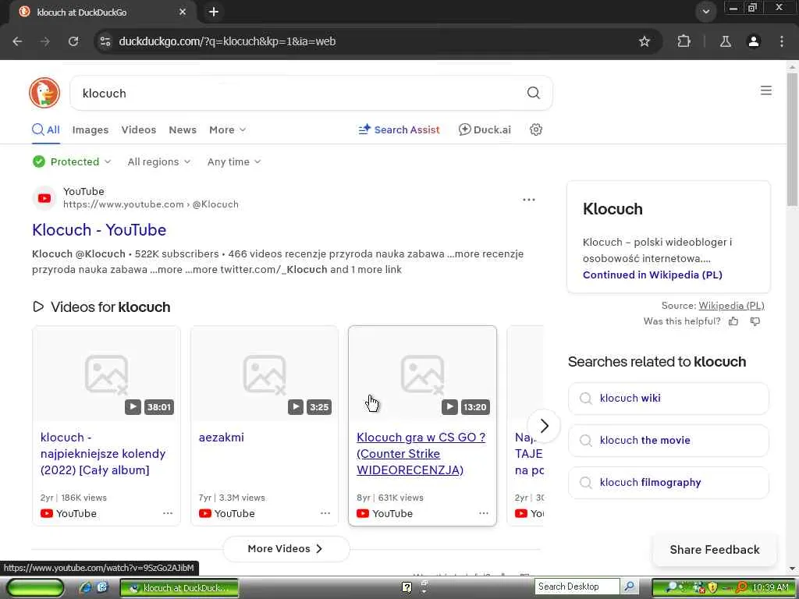Viewport: 799px width, 599px height.
Task: Click the Search Desktop taskbar field
Action: pyautogui.click(x=577, y=587)
